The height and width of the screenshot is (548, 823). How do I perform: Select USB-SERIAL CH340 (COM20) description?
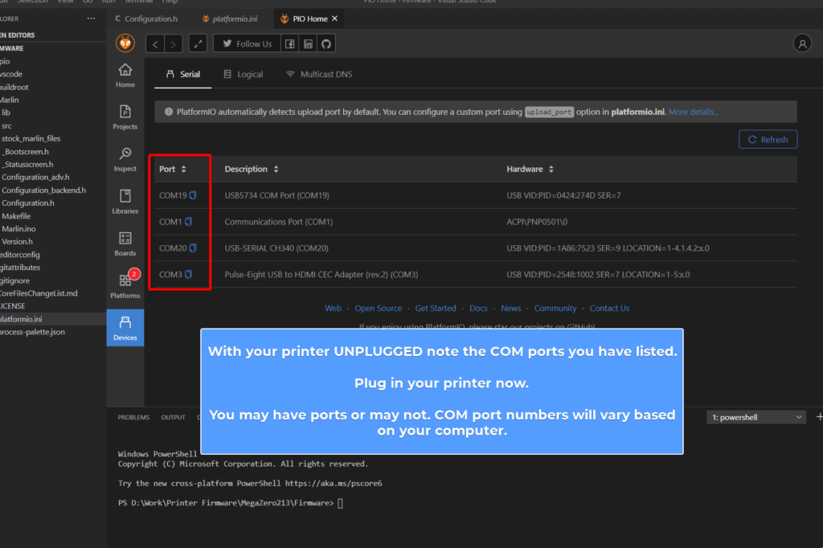pos(276,247)
